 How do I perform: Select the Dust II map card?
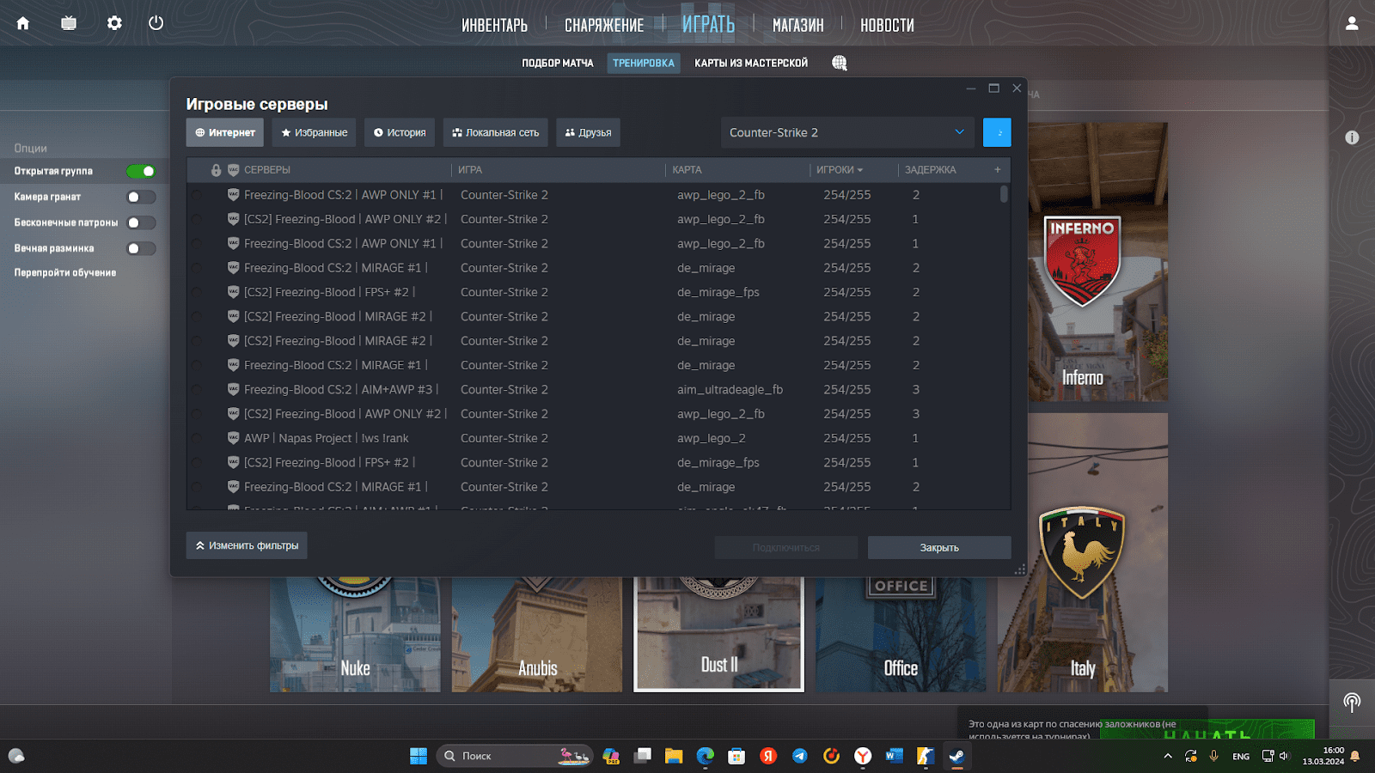coord(719,634)
